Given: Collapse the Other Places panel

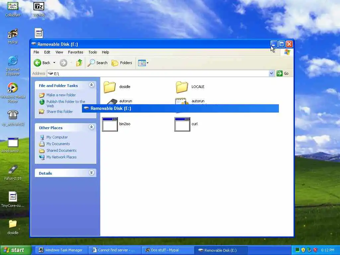Looking at the screenshot, I should coord(92,127).
